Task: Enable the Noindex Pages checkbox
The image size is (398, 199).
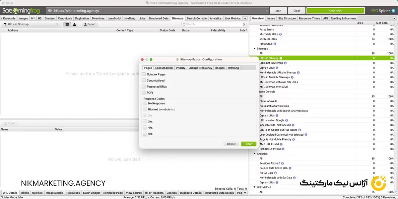Action: point(144,75)
